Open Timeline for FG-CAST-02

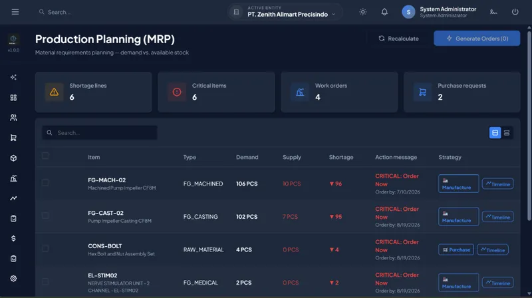pyautogui.click(x=497, y=217)
